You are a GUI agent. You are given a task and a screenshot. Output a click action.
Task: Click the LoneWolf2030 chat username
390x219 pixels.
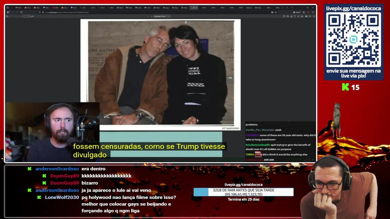tap(62, 197)
